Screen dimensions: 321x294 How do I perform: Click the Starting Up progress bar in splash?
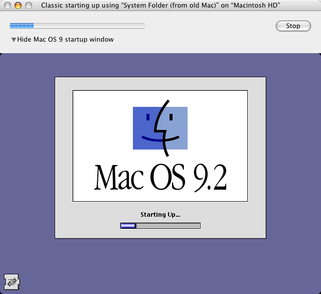(x=160, y=226)
